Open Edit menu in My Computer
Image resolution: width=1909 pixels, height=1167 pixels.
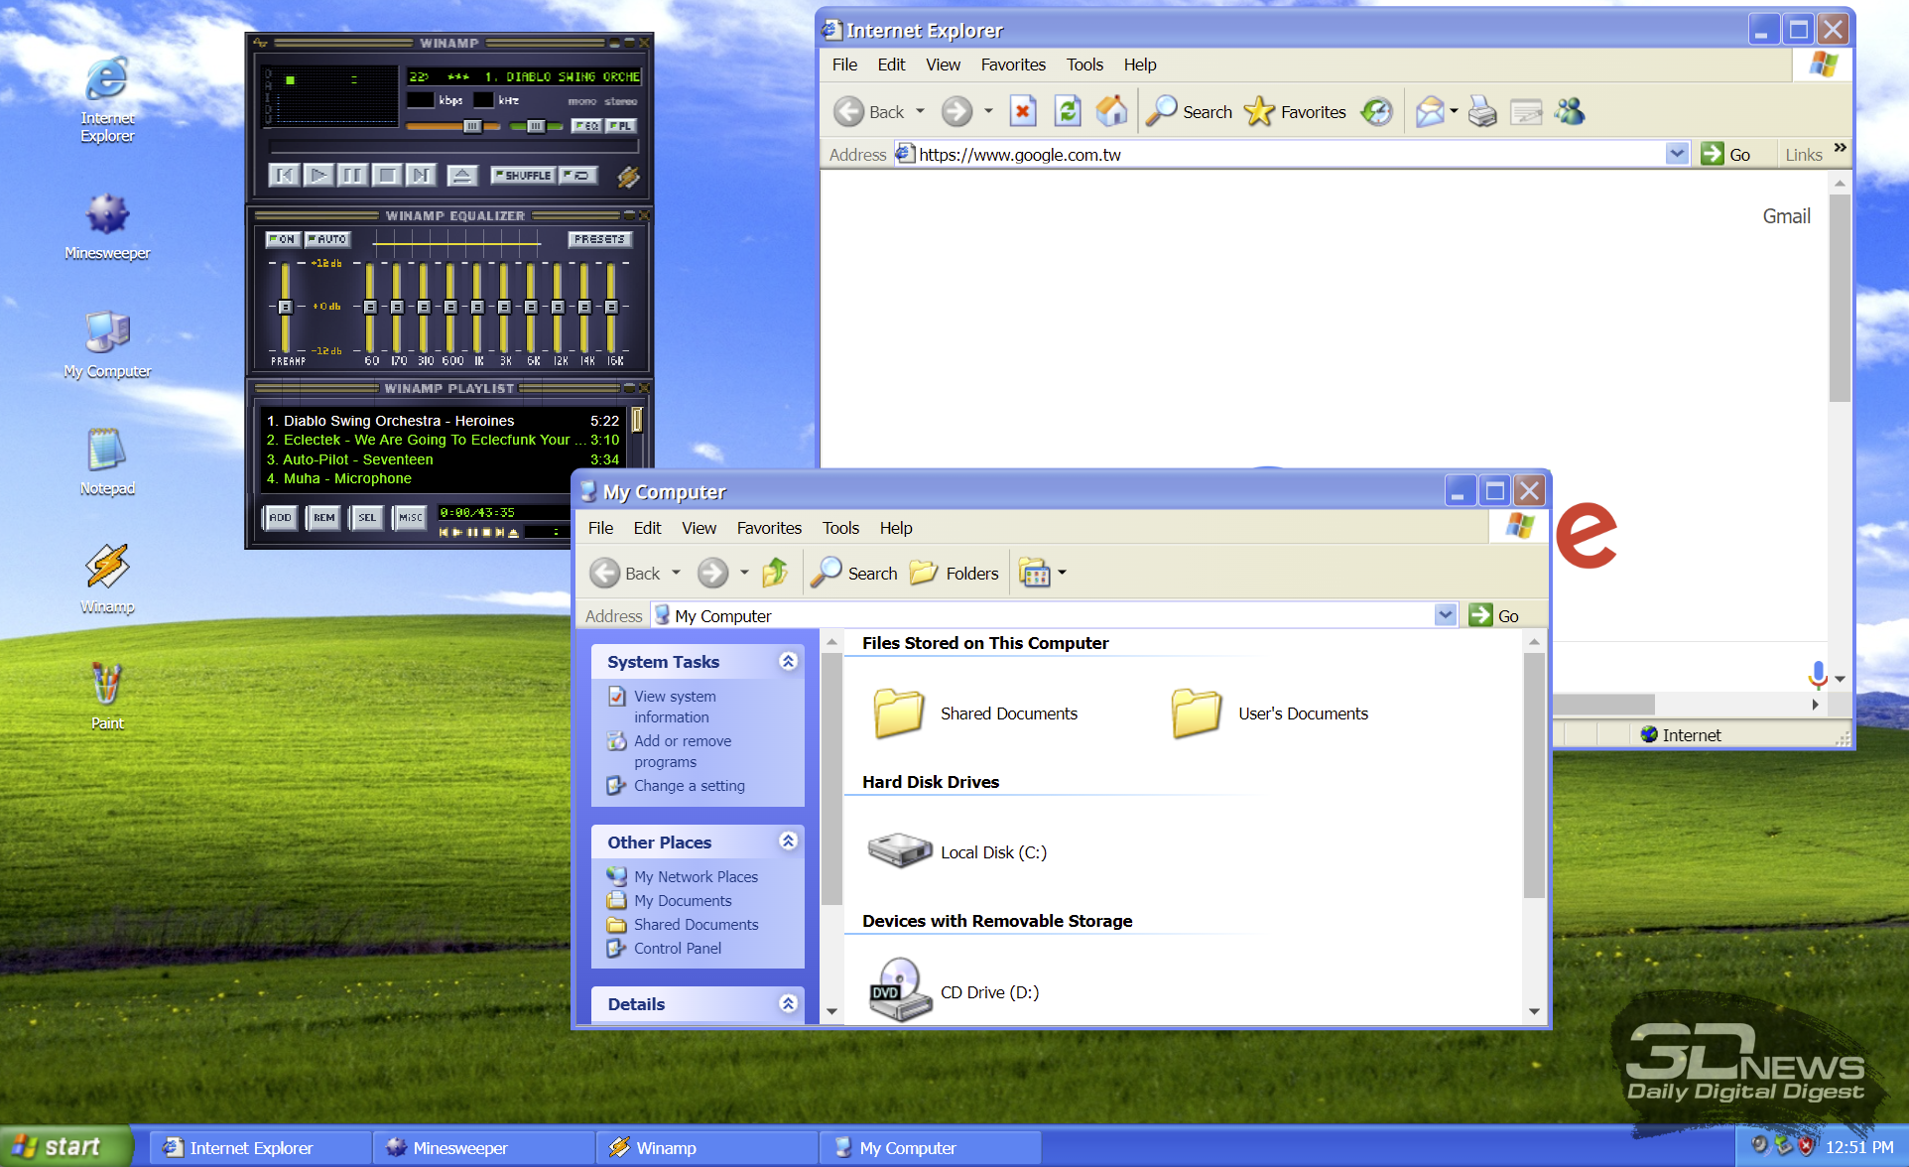coord(647,528)
